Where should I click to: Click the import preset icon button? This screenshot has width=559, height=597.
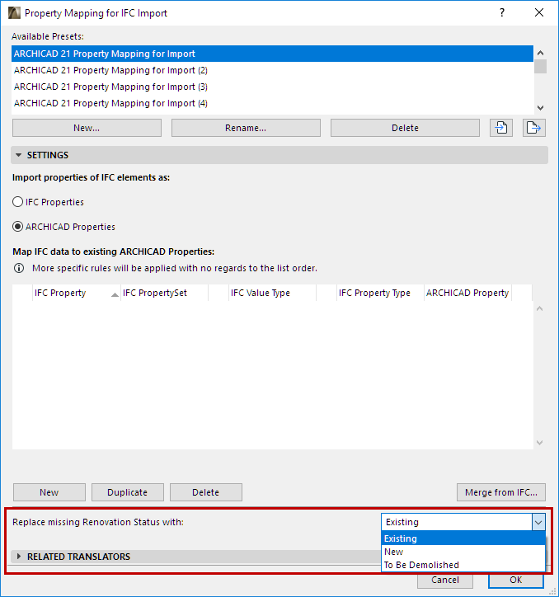500,128
